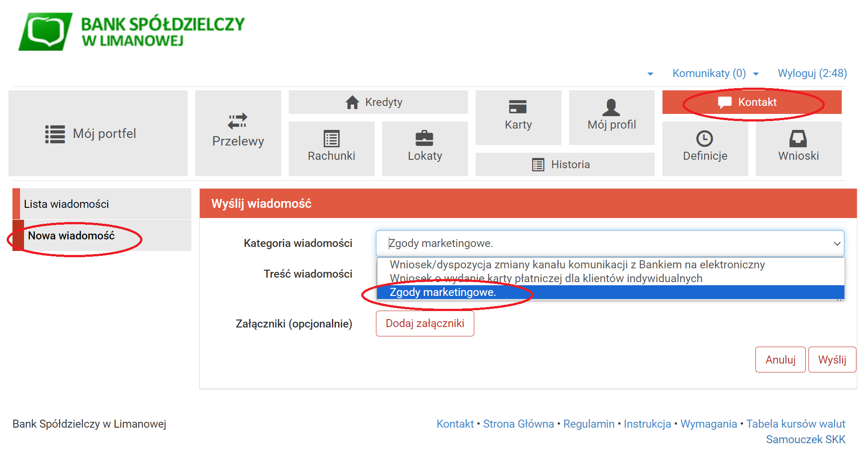The image size is (864, 461).
Task: Switch to Lista wiadomości sidebar item
Action: pyautogui.click(x=67, y=204)
